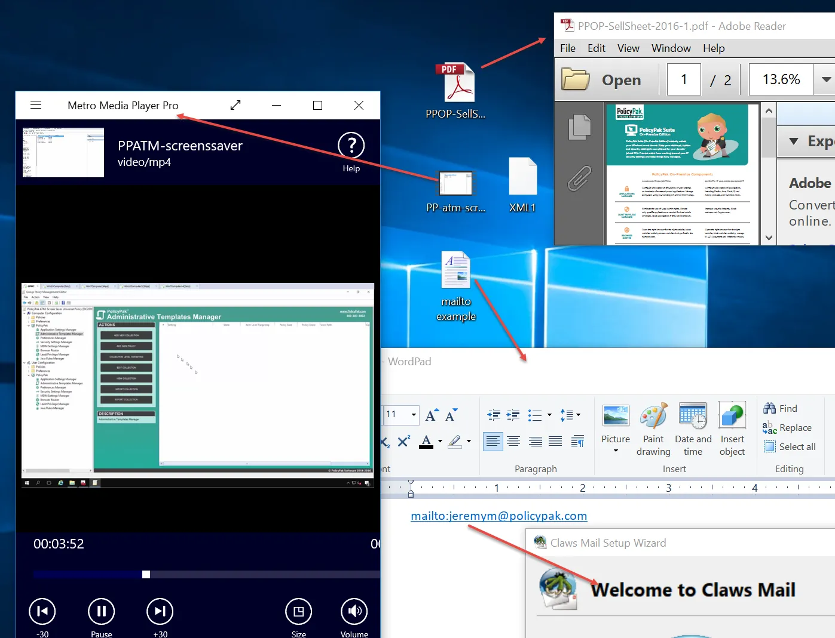Viewport: 835px width, 638px height.
Task: Open the File menu in Adobe Reader
Action: pyautogui.click(x=568, y=48)
